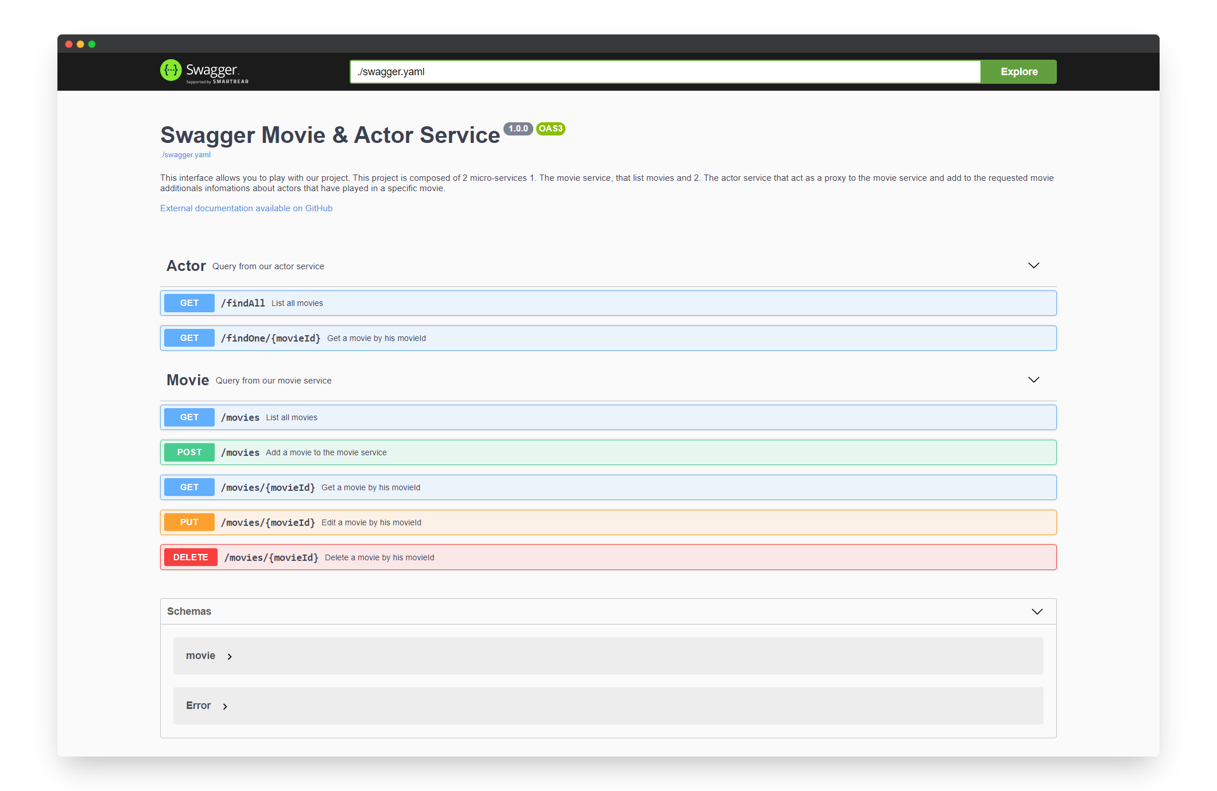Collapse the Movie section chevron
This screenshot has height=791, width=1217.
[x=1033, y=379]
